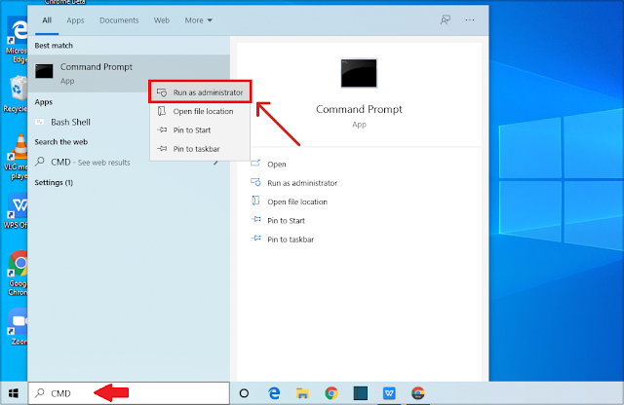
Task: Click the file icon beside preview Open file location
Action: [255, 201]
